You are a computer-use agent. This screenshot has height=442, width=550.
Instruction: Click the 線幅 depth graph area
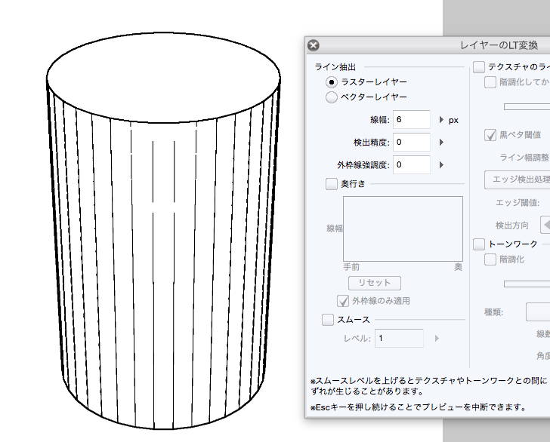[x=403, y=229]
